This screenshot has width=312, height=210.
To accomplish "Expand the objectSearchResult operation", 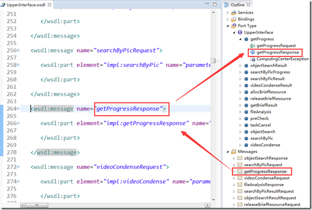I will pyautogui.click(x=240, y=65).
